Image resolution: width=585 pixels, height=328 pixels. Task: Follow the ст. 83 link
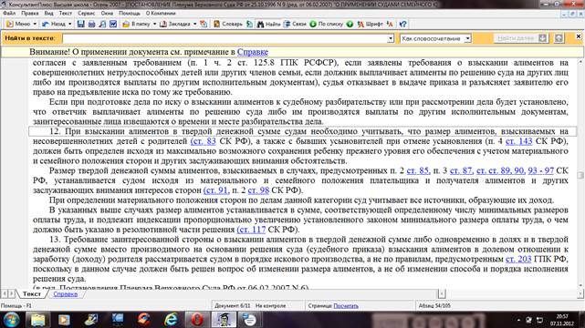tap(204, 141)
